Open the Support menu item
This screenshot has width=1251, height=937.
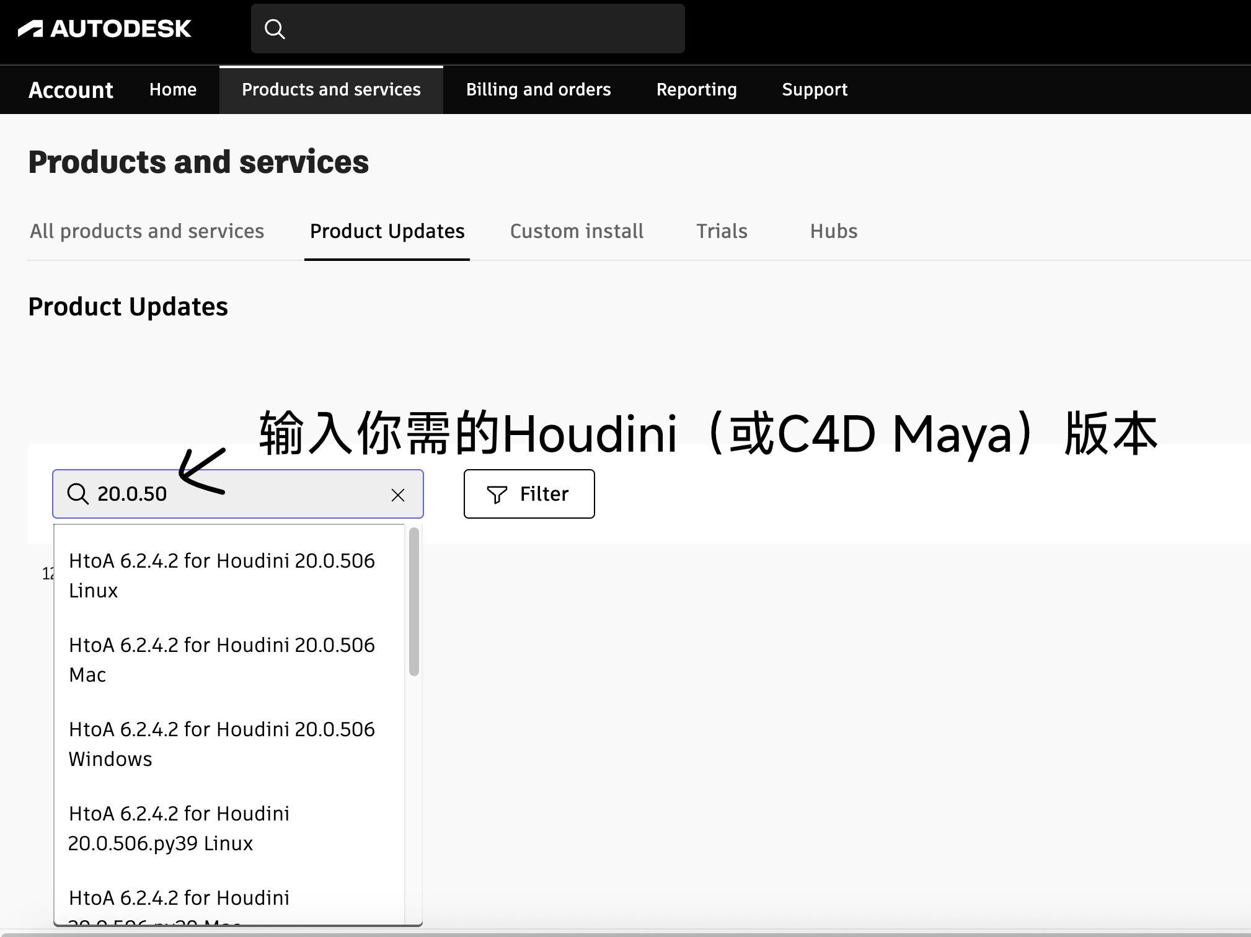point(815,89)
